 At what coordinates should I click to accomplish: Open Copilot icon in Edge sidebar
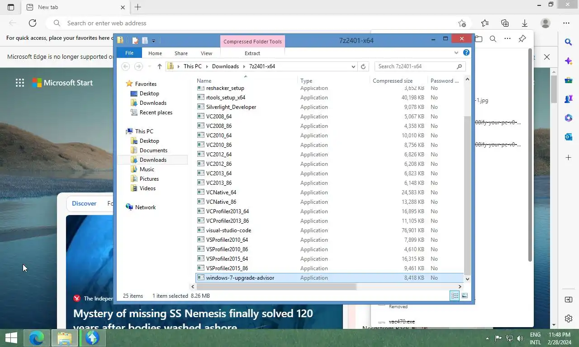[x=569, y=61]
